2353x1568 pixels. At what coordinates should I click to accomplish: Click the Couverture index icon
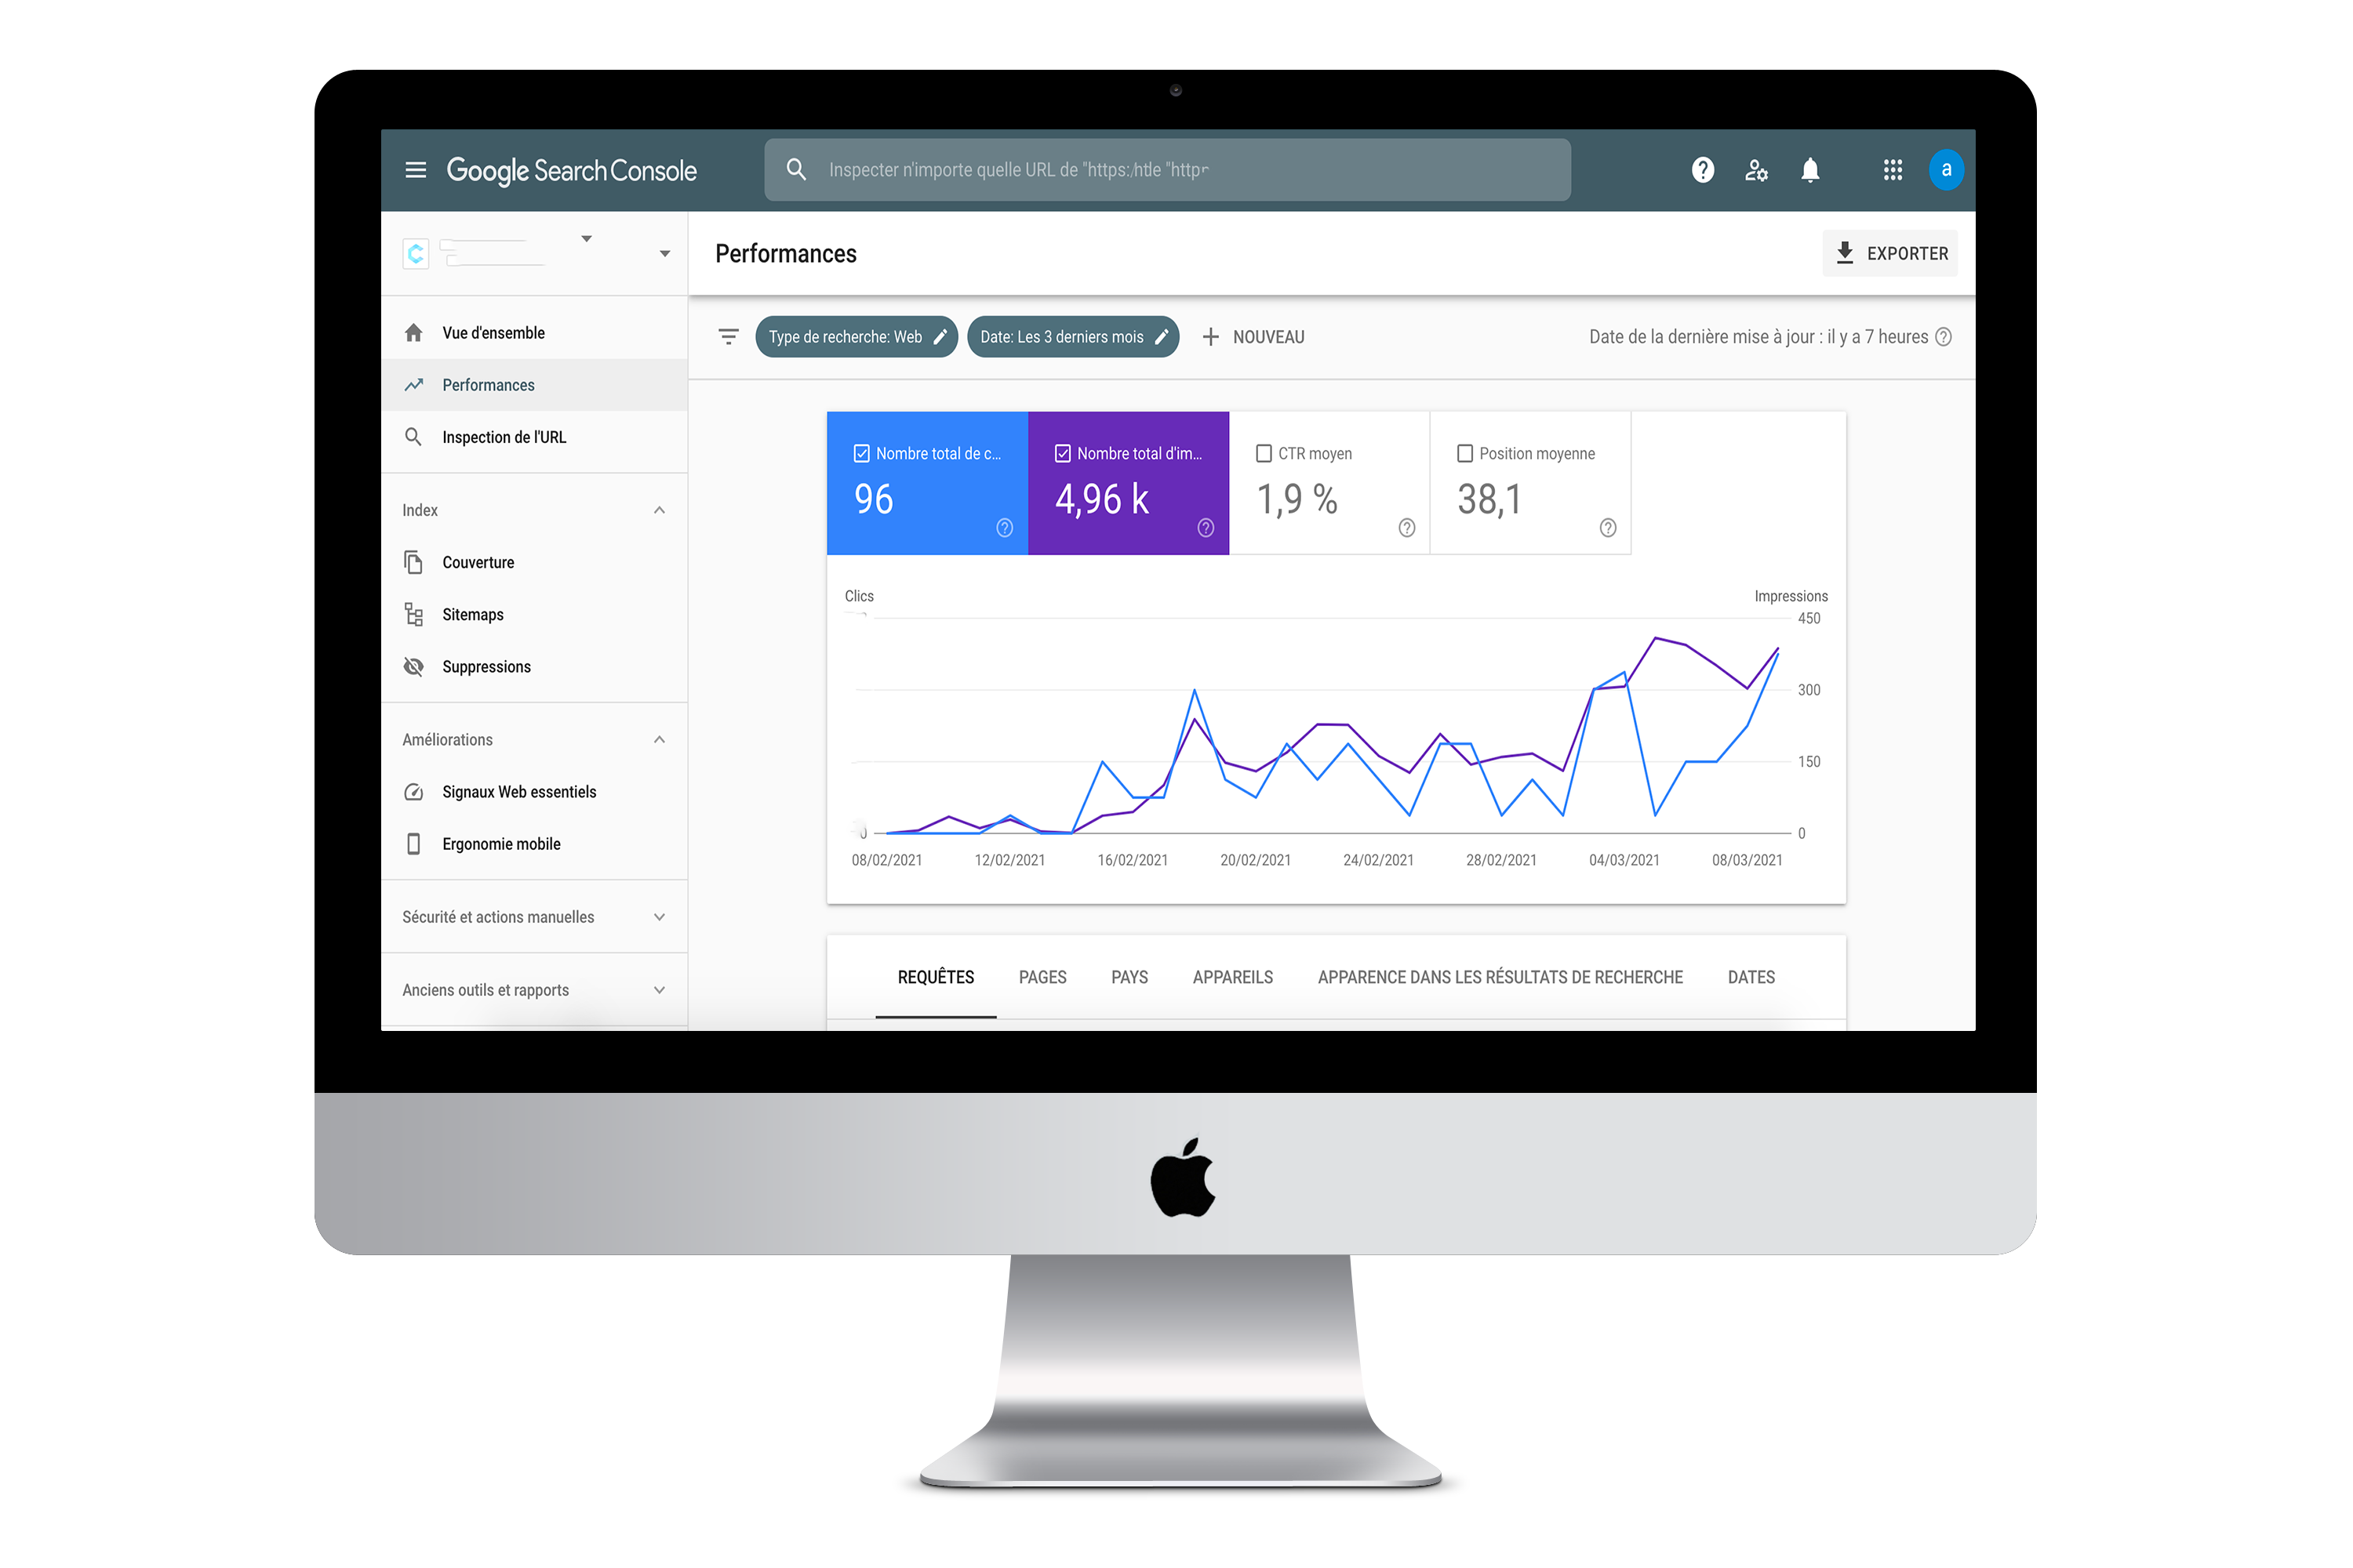[x=412, y=562]
